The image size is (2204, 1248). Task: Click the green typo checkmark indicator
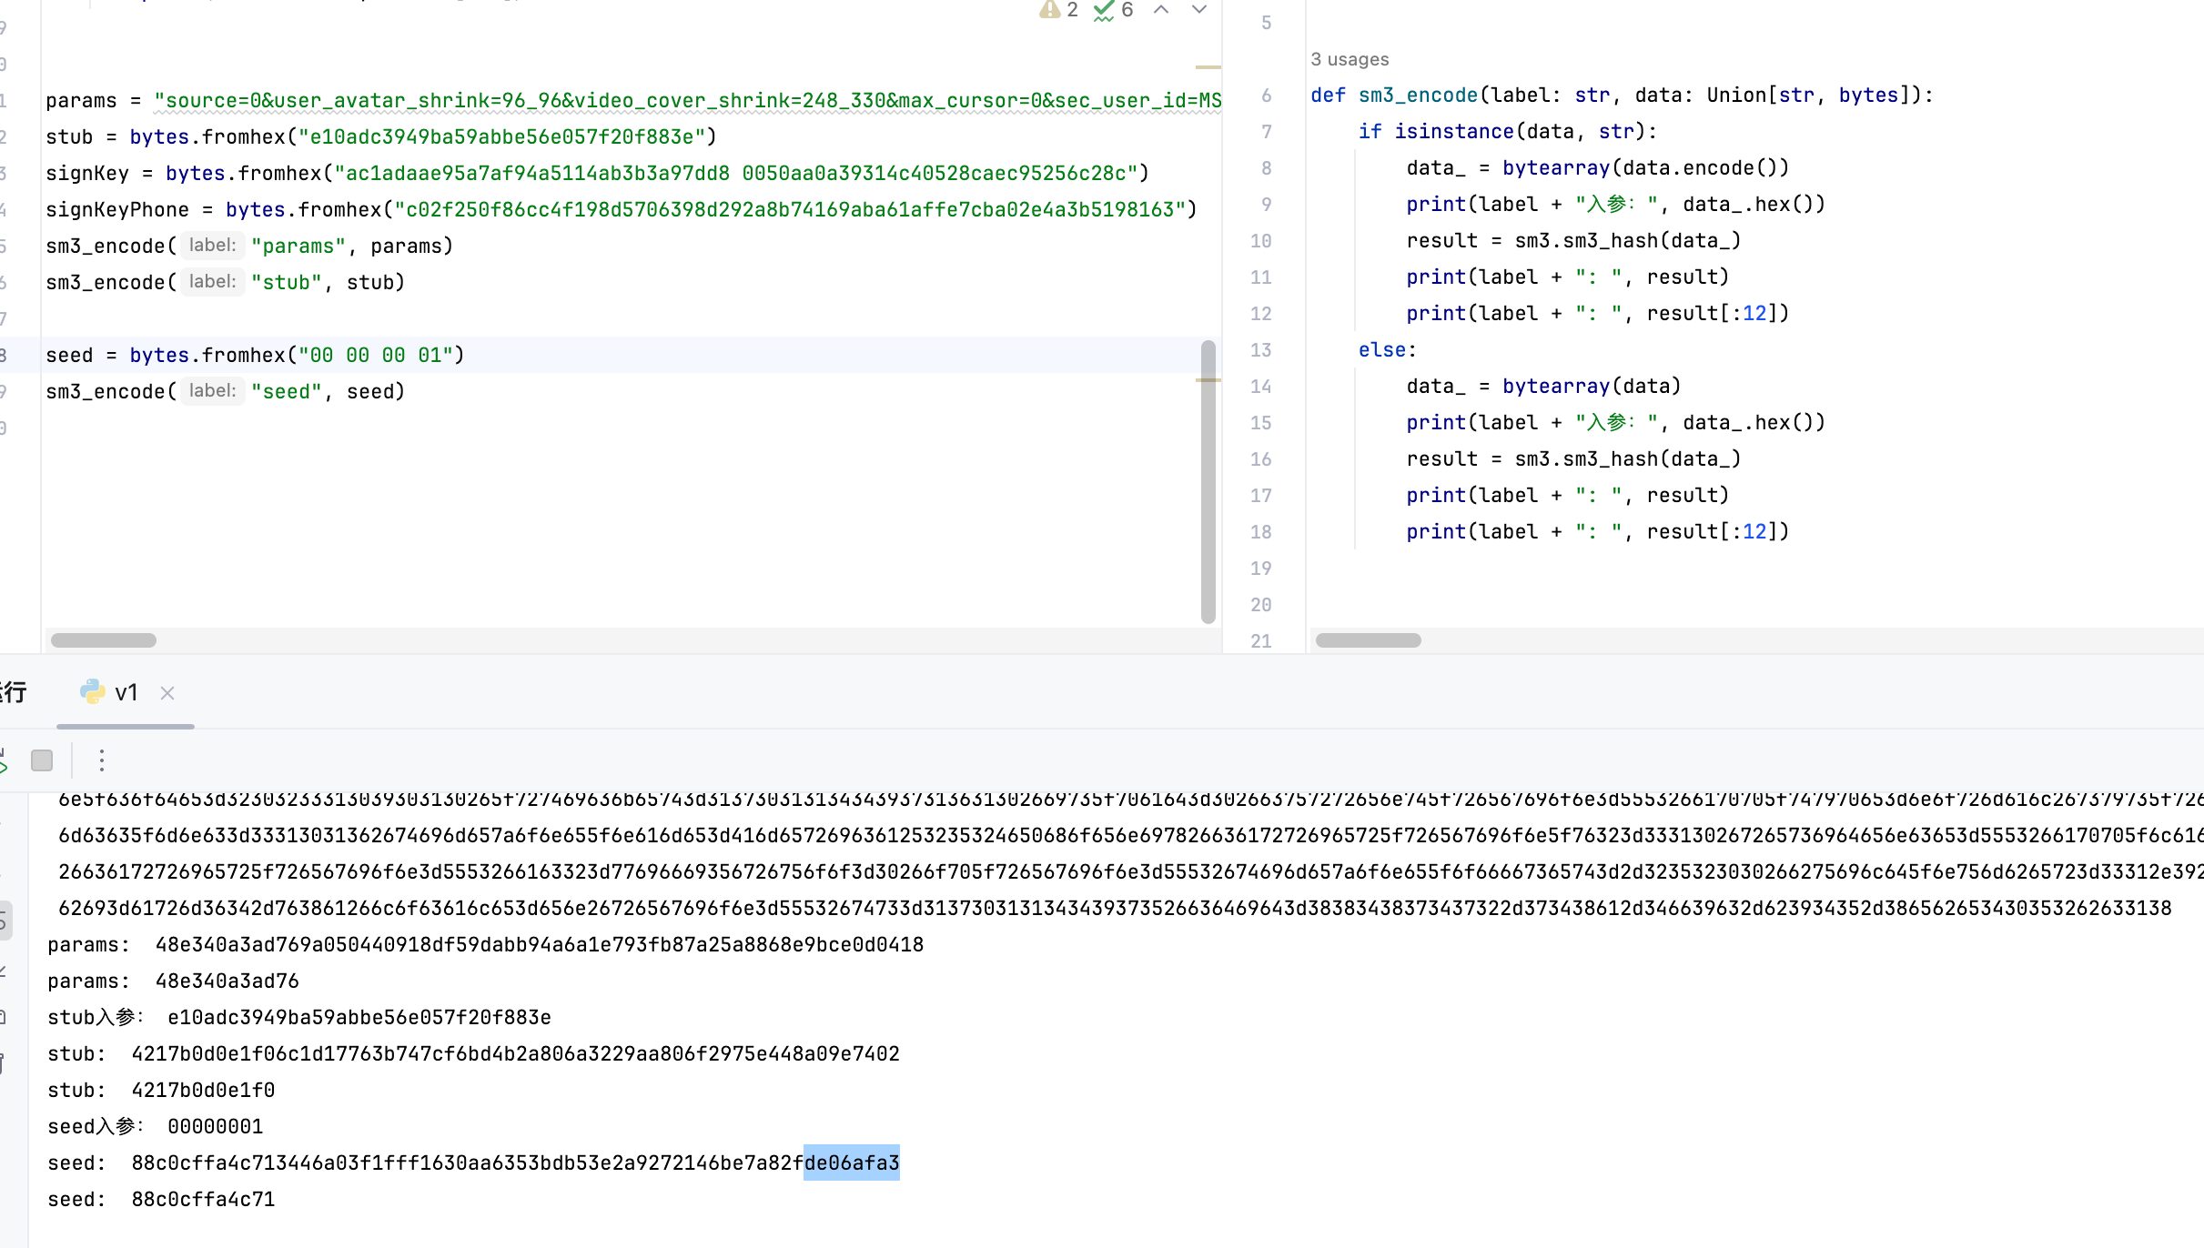click(x=1104, y=10)
